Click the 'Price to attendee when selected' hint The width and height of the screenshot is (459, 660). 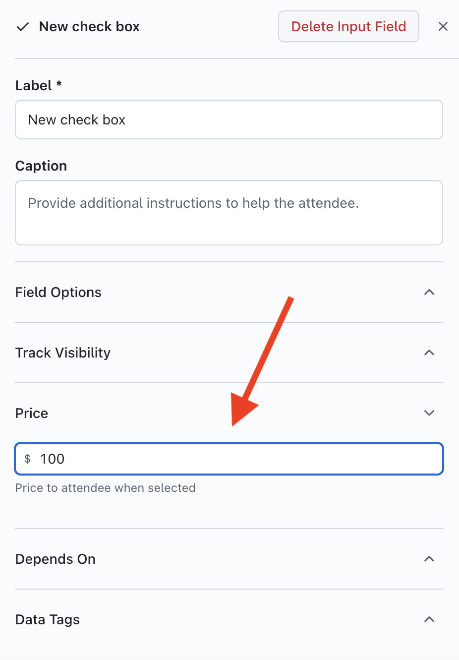[106, 488]
